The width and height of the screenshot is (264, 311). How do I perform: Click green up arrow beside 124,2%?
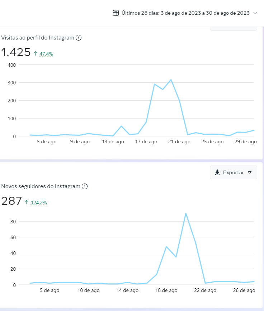pyautogui.click(x=27, y=202)
